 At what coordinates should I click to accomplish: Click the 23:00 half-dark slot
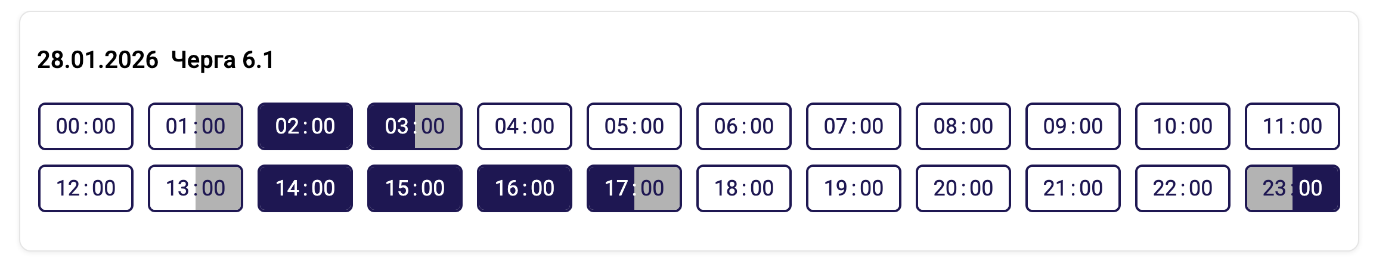pyautogui.click(x=1293, y=188)
